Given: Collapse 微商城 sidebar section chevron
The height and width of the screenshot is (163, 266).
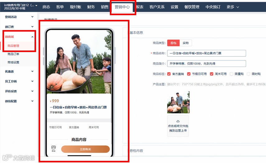Looking at the screenshot, I should coord(32,37).
